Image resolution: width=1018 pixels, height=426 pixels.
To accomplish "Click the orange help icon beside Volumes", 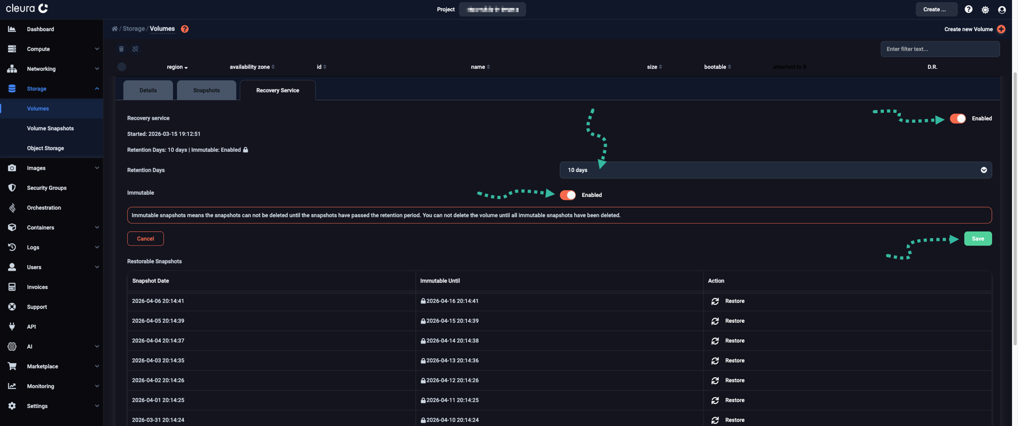I will click(x=185, y=29).
